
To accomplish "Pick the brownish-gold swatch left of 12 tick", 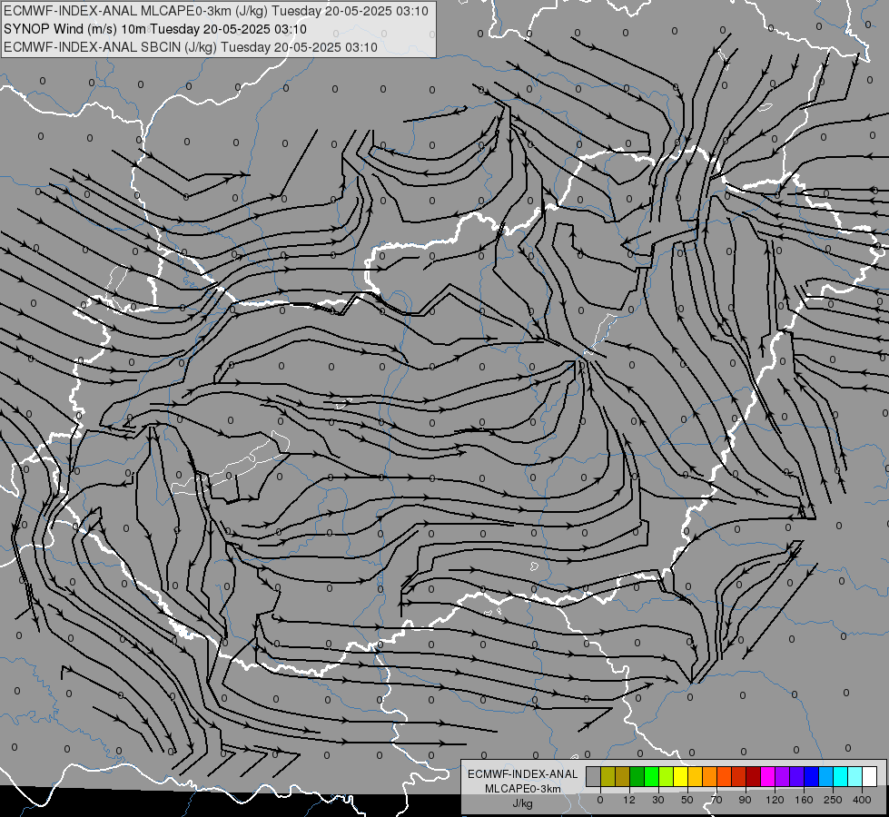I will click(x=623, y=776).
